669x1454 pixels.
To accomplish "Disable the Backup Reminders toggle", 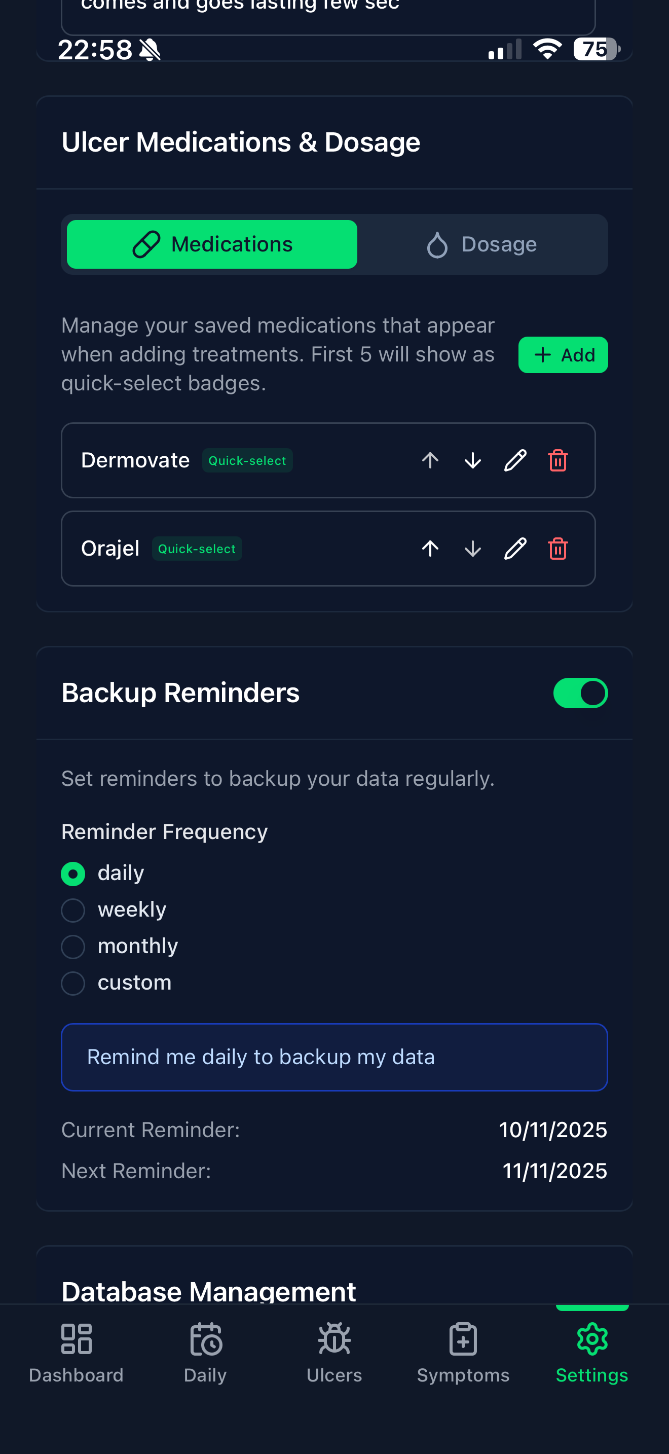I will coord(580,693).
